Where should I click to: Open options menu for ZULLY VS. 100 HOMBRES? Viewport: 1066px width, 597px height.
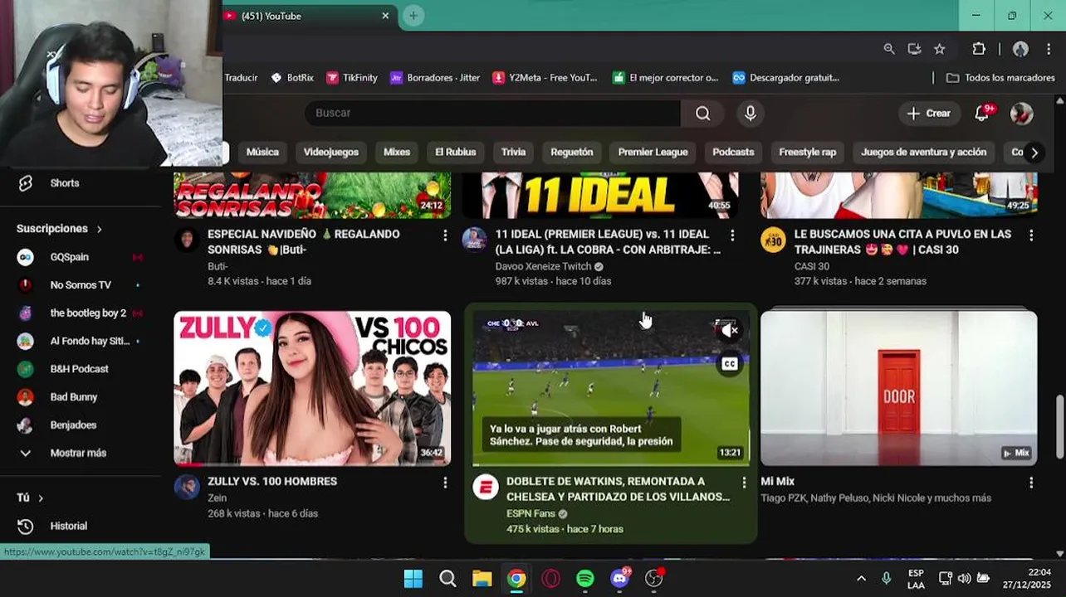(x=445, y=483)
